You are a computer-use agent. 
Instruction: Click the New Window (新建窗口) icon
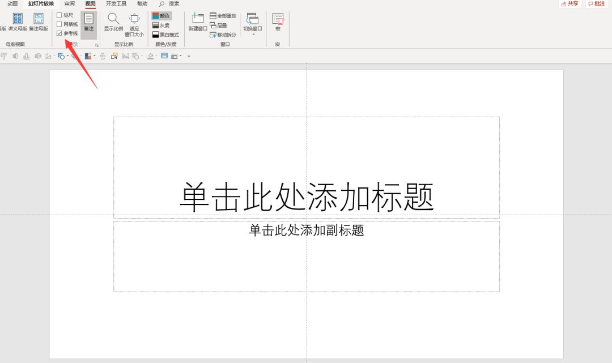198,22
